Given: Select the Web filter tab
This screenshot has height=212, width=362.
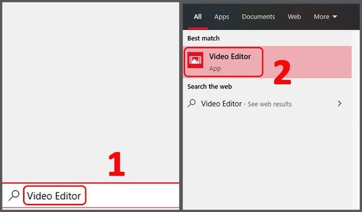Looking at the screenshot, I should [294, 17].
